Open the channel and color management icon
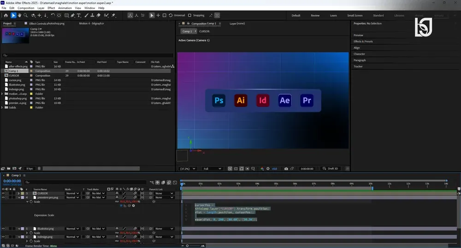The width and height of the screenshot is (461, 248). pos(262,169)
